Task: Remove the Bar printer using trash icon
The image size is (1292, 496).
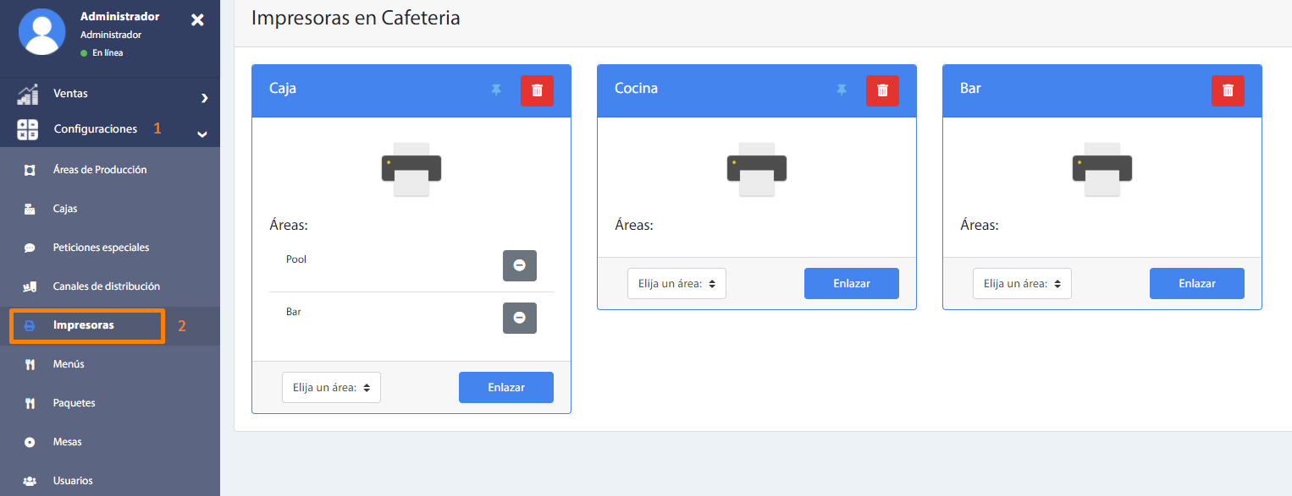Action: coord(1228,90)
